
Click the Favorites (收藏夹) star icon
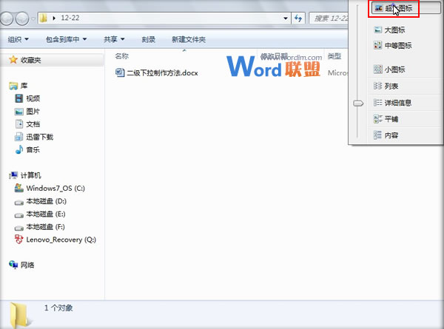(x=13, y=60)
